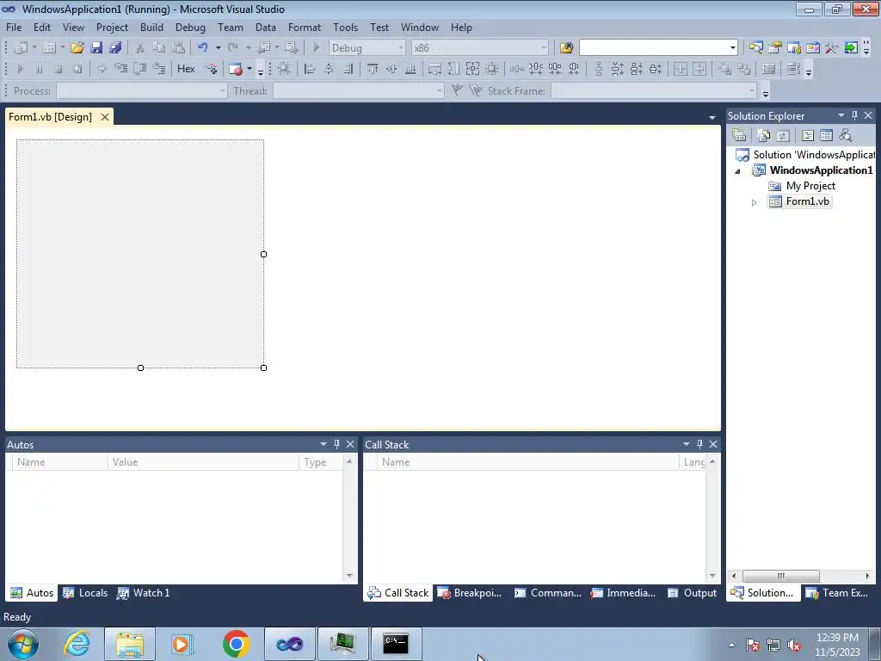Click View Class Diagram icon in Solution Explorer

(845, 135)
